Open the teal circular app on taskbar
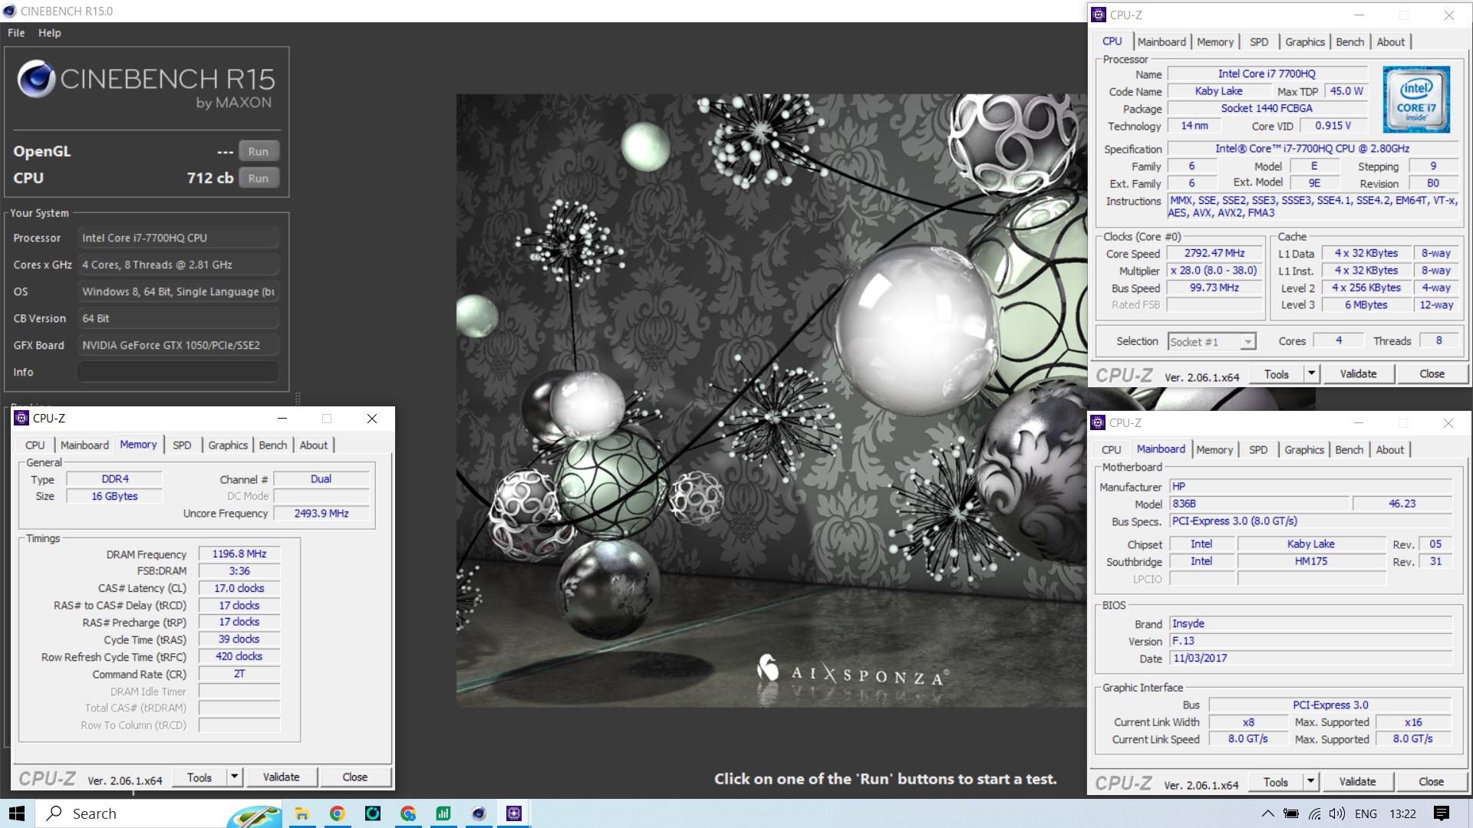 click(373, 813)
